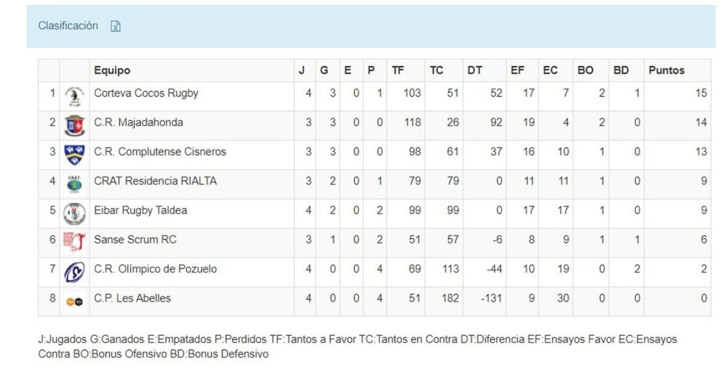
Task: Click the C.P. Les Abelles logo
Action: pos(74,301)
